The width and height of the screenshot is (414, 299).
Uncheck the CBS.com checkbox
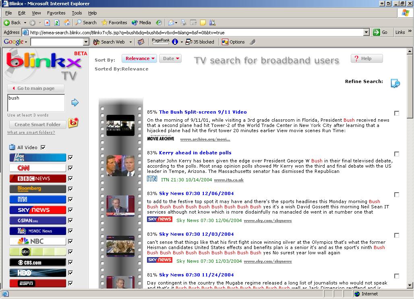70,262
